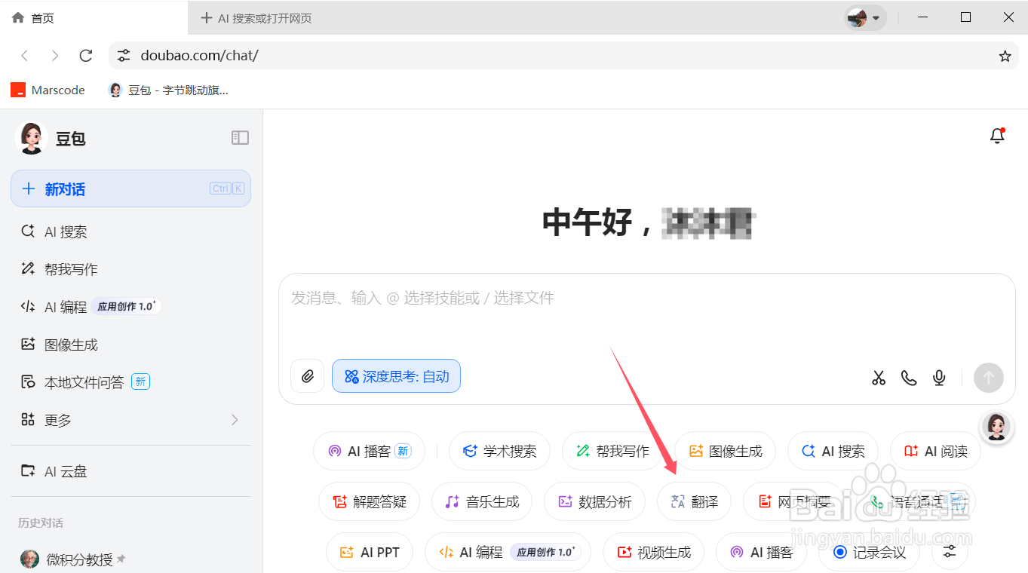Open the 微积分教授 chat history item

click(x=130, y=559)
